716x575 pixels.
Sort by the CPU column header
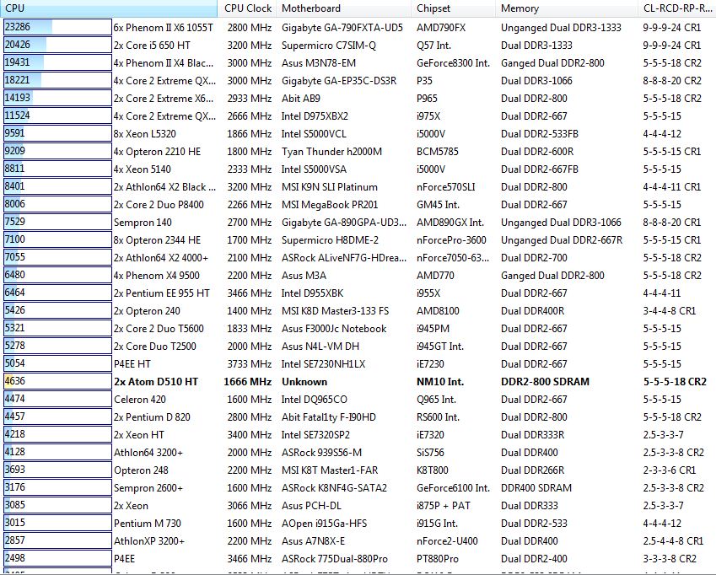click(109, 8)
